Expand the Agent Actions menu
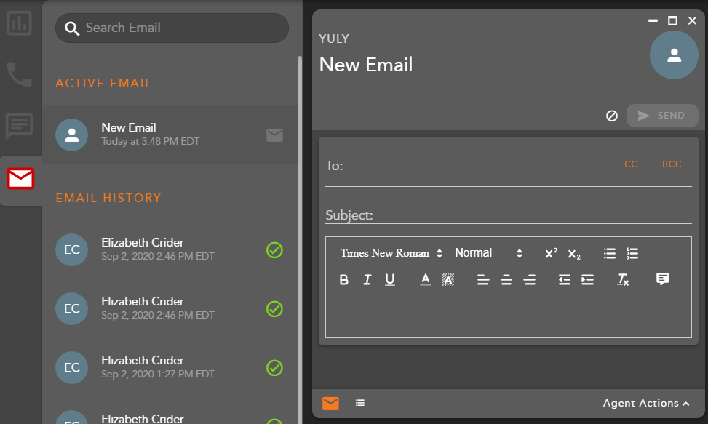708x424 pixels. pos(645,403)
